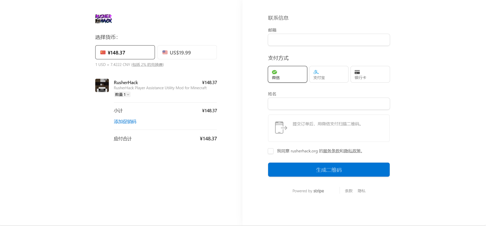Check the terms of service agreement box
The width and height of the screenshot is (486, 226).
pyautogui.click(x=271, y=151)
